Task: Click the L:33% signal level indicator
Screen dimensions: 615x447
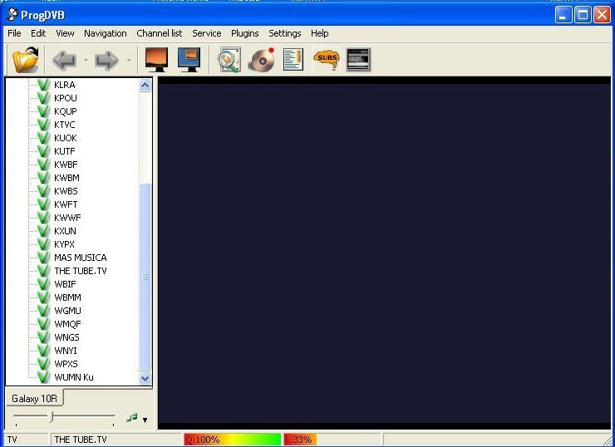Action: tap(299, 440)
